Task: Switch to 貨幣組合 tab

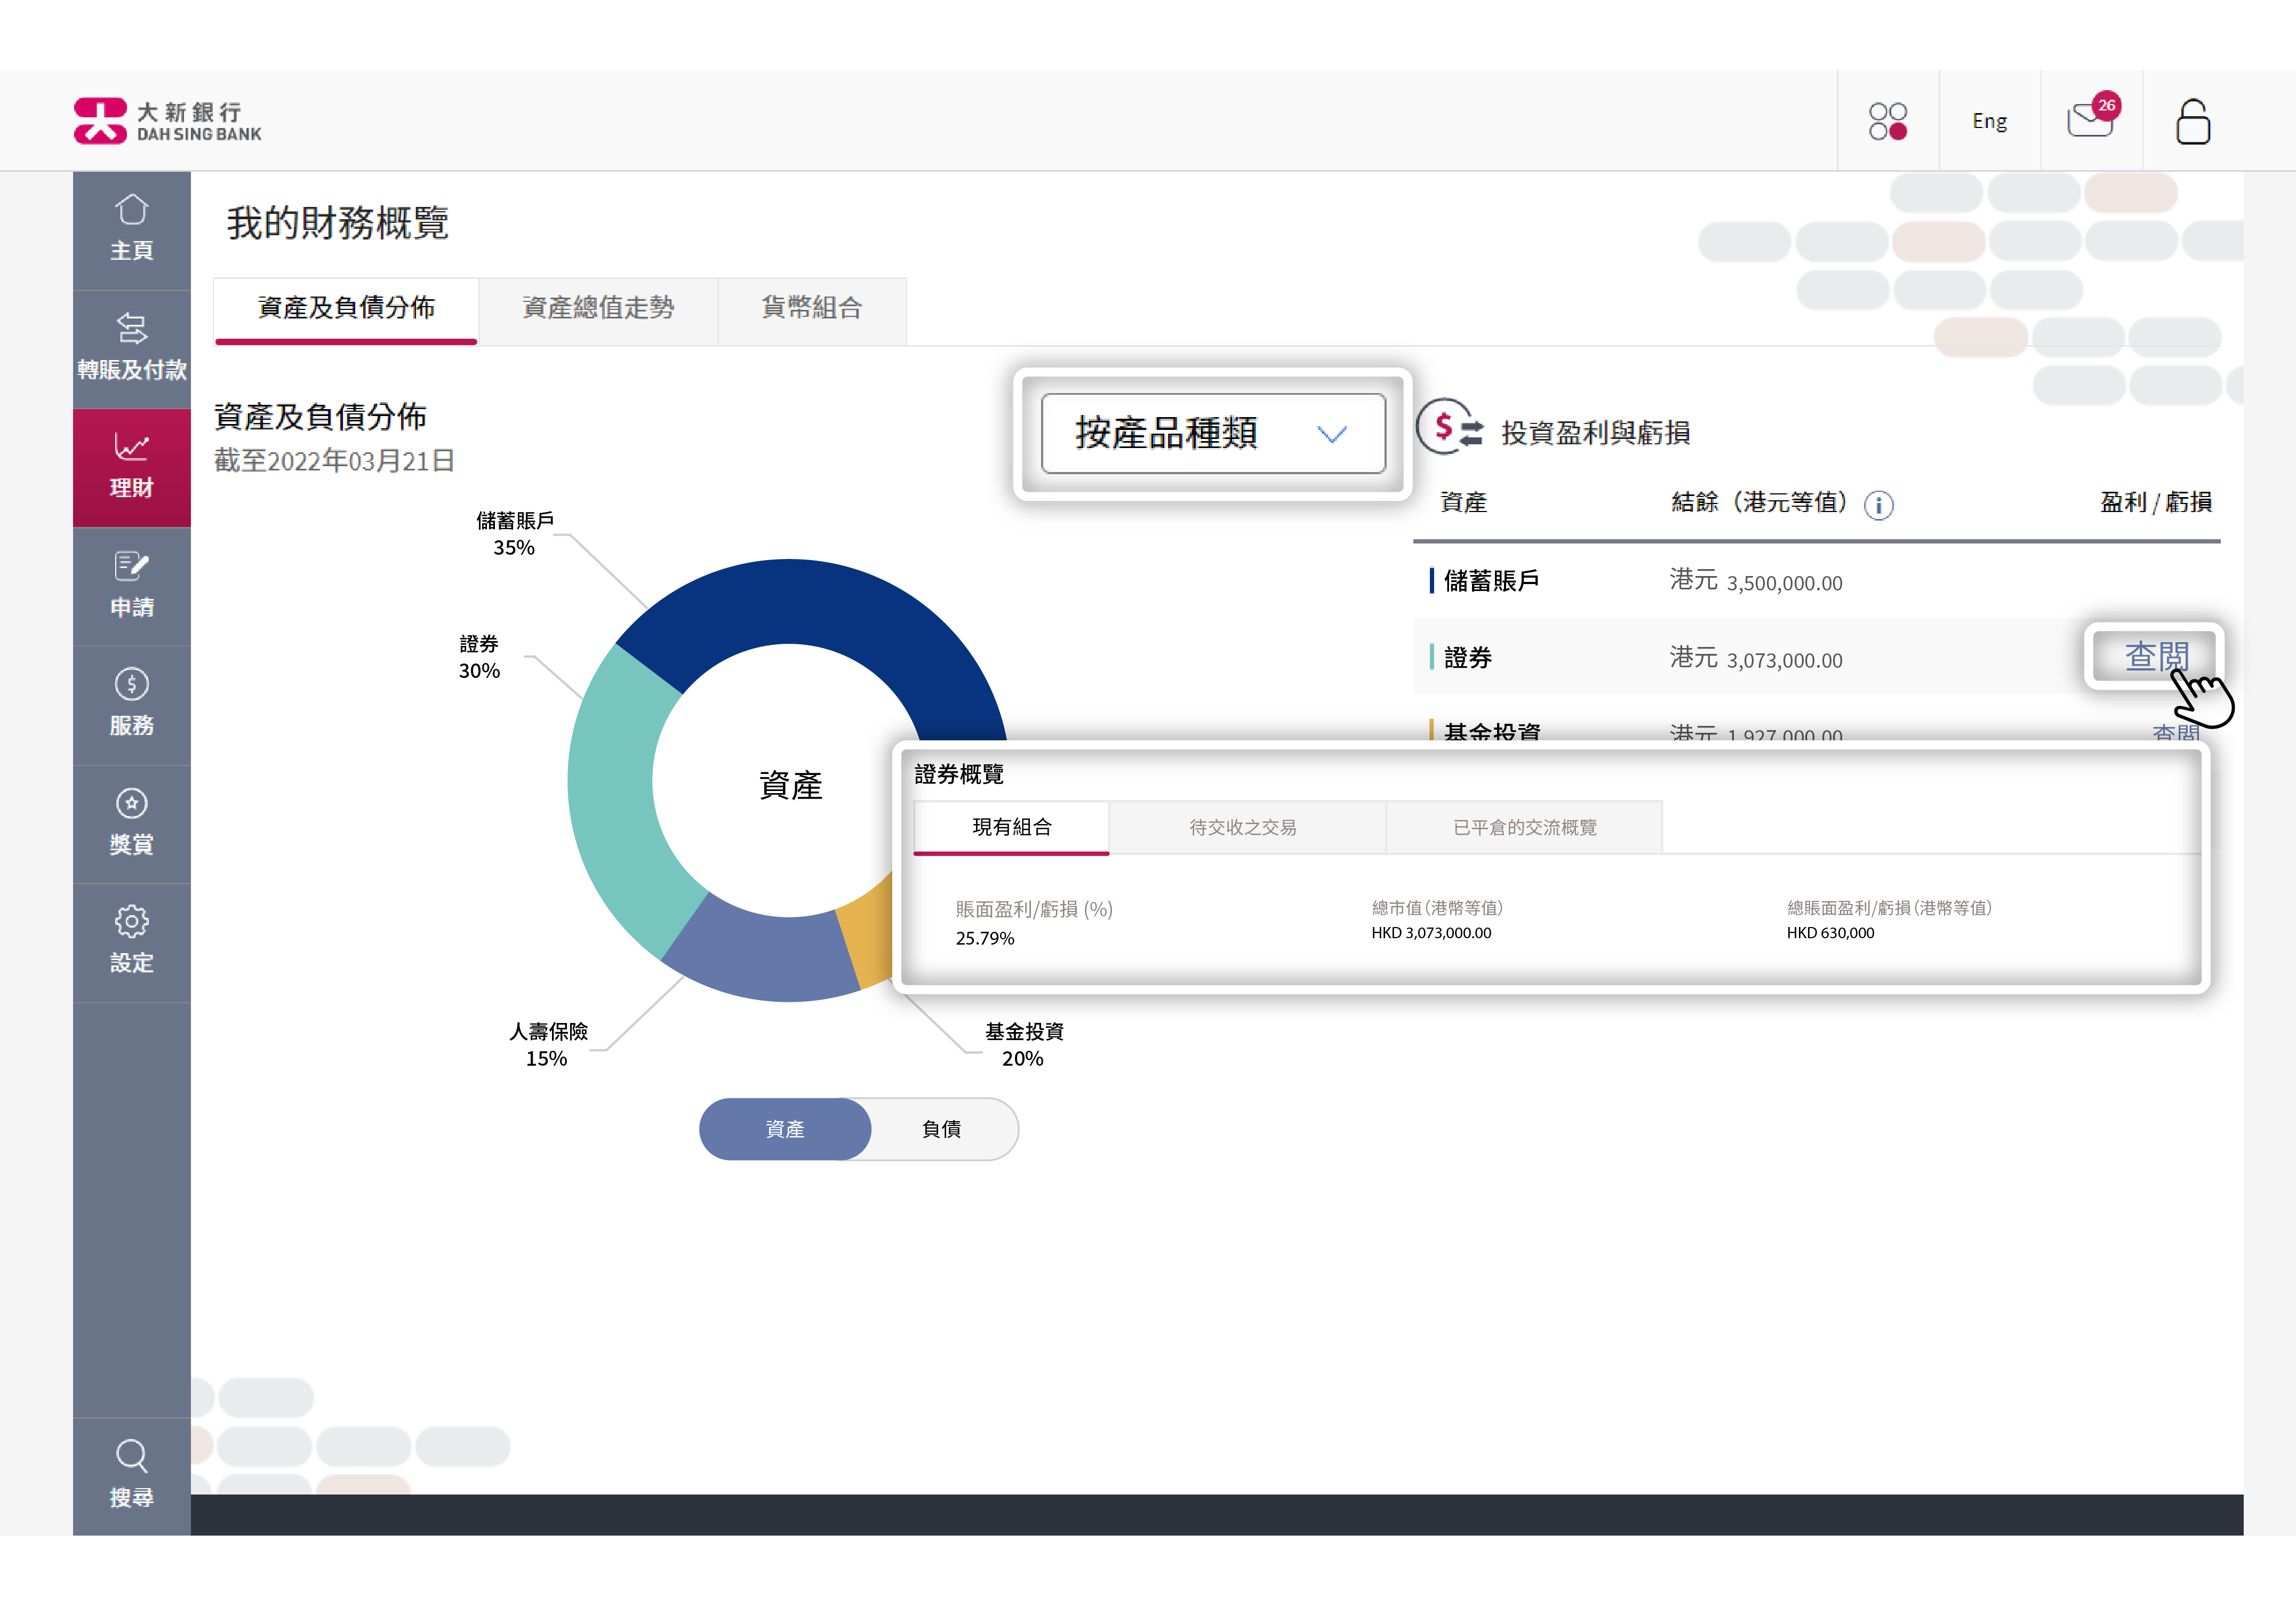Action: coord(811,308)
